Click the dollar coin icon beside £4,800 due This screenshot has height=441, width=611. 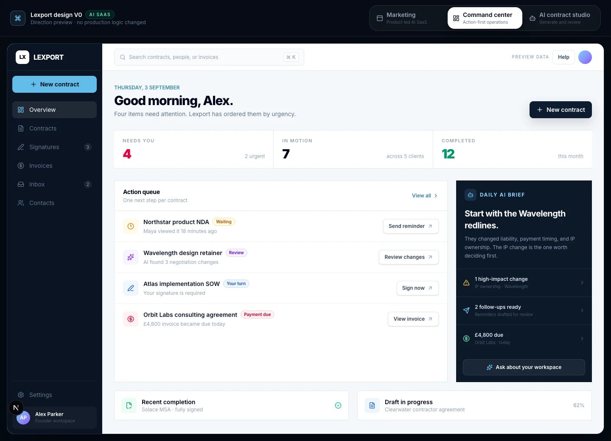tap(466, 338)
